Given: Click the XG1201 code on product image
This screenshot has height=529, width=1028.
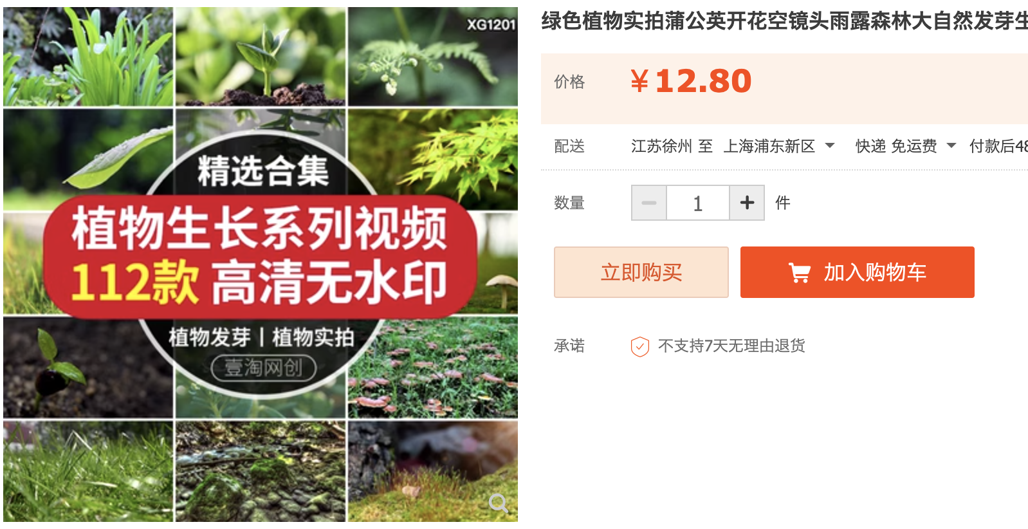Looking at the screenshot, I should pyautogui.click(x=491, y=24).
